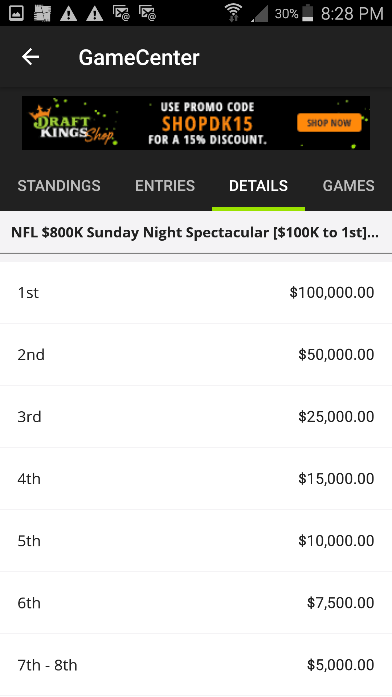Tap the NFL $800K Sunday Night Spectacular title

pos(195,232)
